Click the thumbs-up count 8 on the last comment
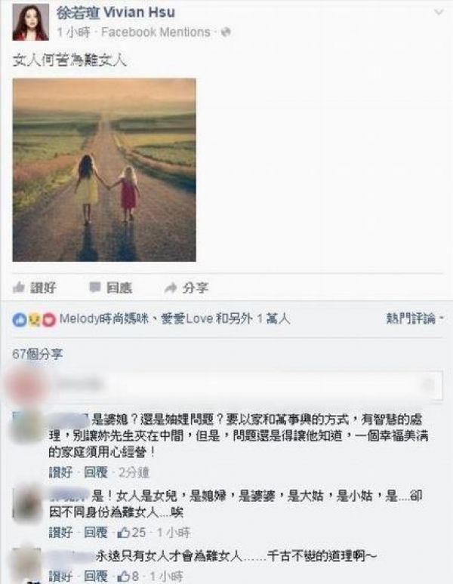The width and height of the screenshot is (453, 584). click(128, 576)
